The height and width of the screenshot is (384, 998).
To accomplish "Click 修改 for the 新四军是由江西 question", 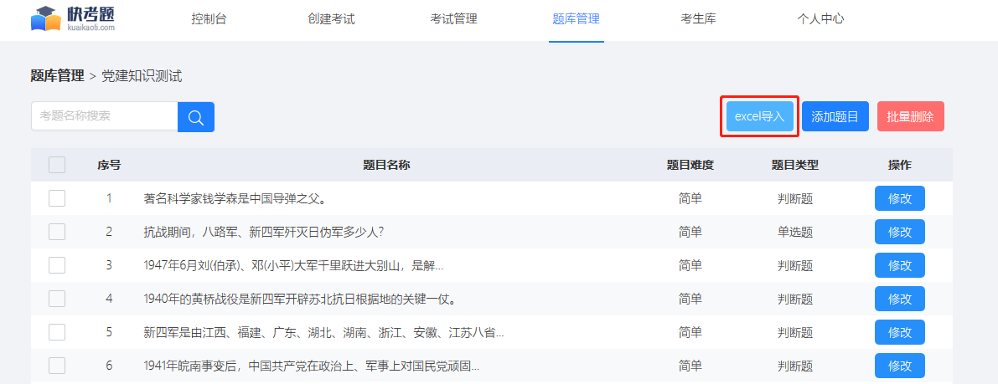I will tap(900, 332).
